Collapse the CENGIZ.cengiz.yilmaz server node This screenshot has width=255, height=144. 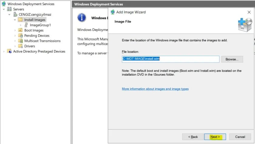(9, 15)
